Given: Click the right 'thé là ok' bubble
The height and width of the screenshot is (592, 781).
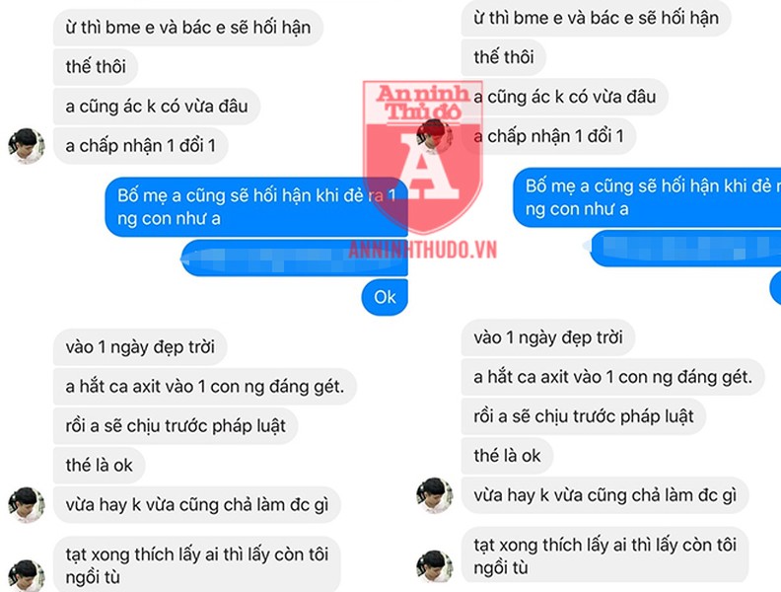Looking at the screenshot, I should (507, 456).
